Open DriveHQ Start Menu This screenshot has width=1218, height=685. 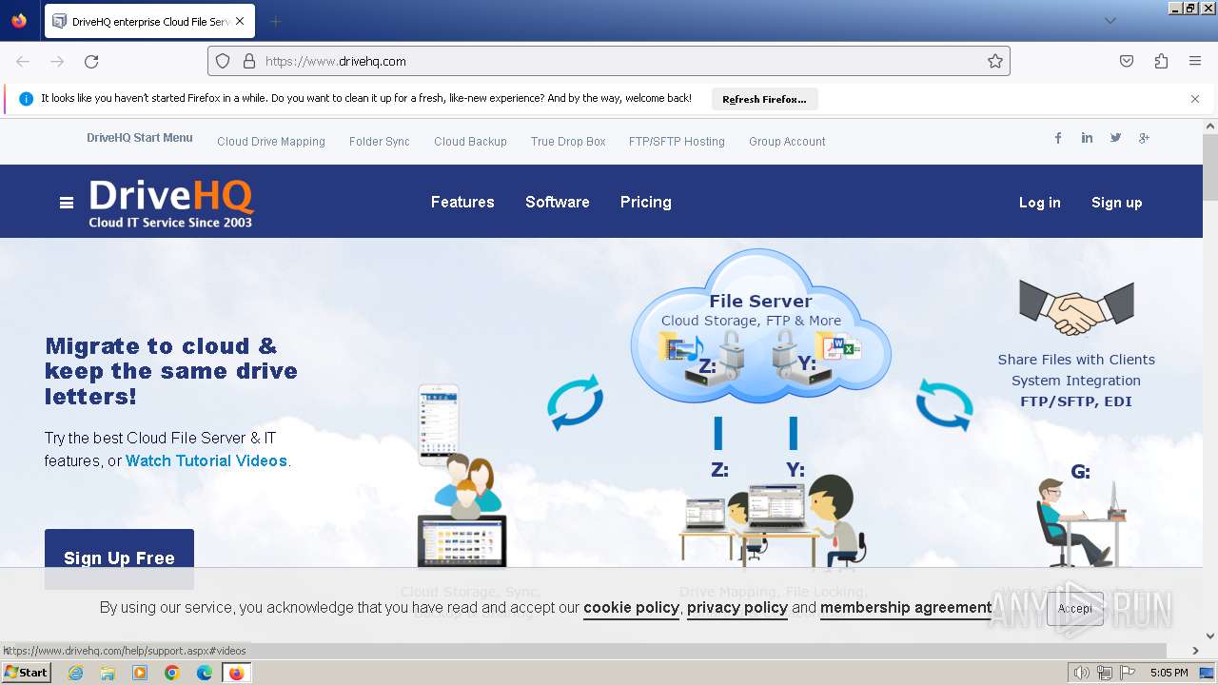click(x=140, y=138)
